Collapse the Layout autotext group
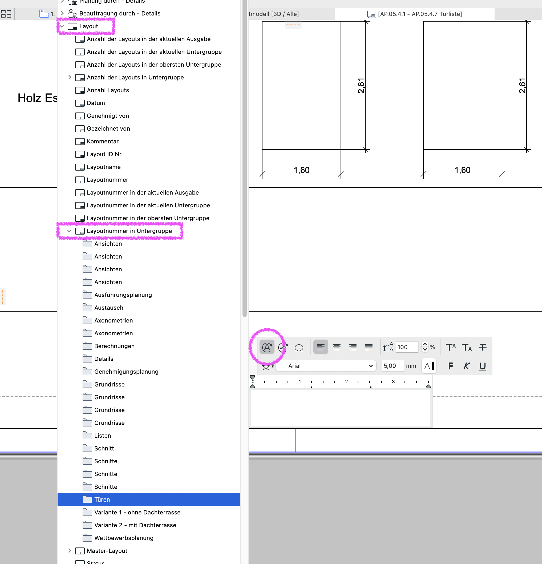 (62, 26)
